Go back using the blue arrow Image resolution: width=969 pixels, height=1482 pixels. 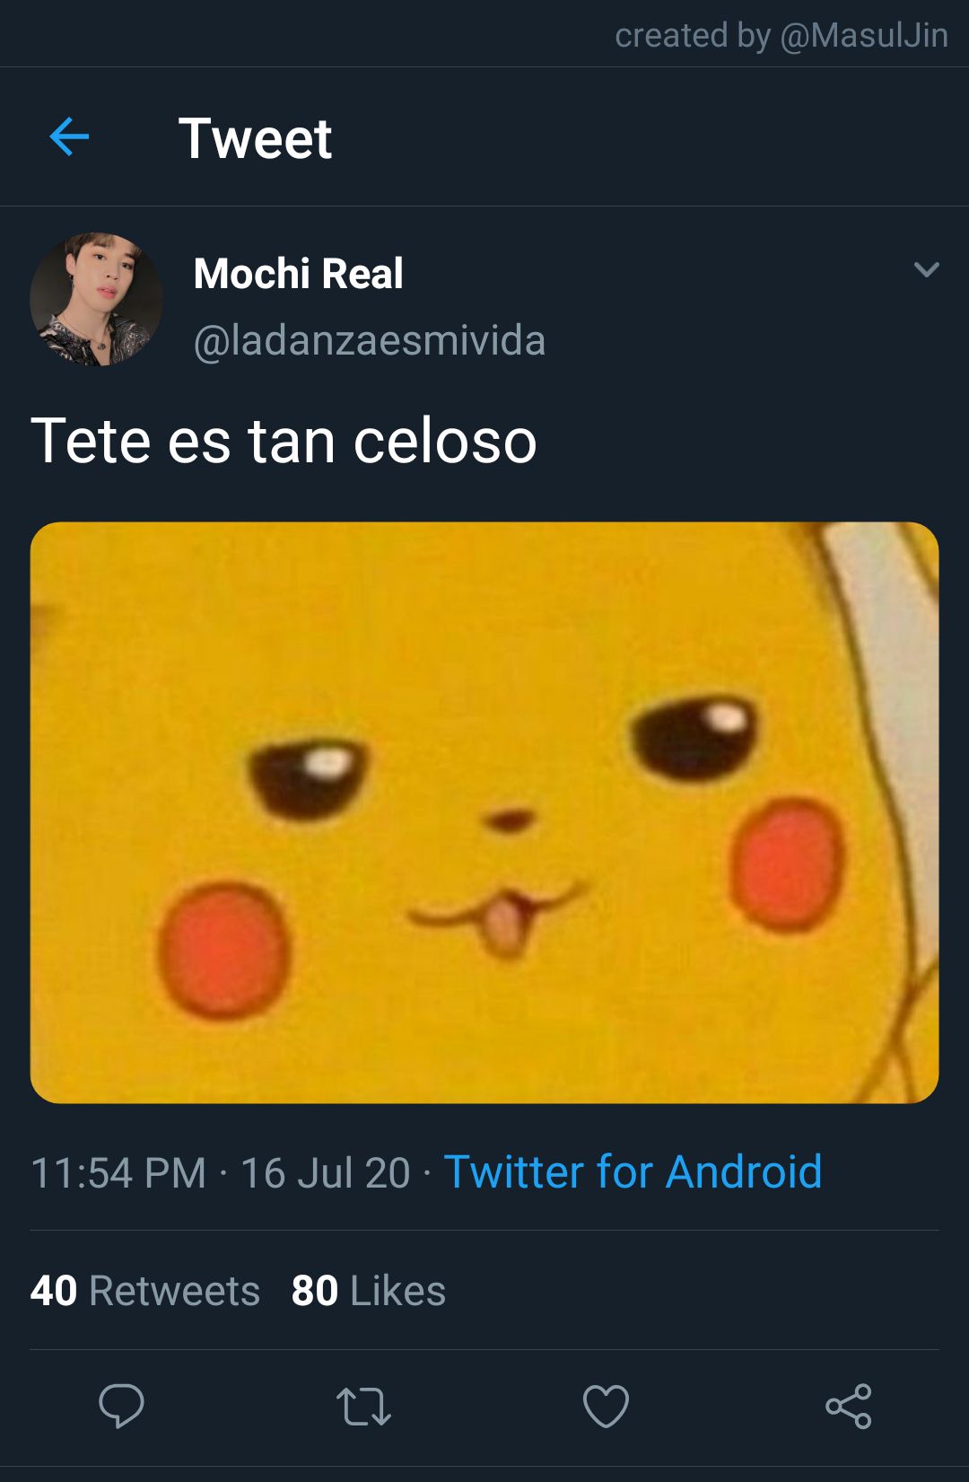pos(69,137)
